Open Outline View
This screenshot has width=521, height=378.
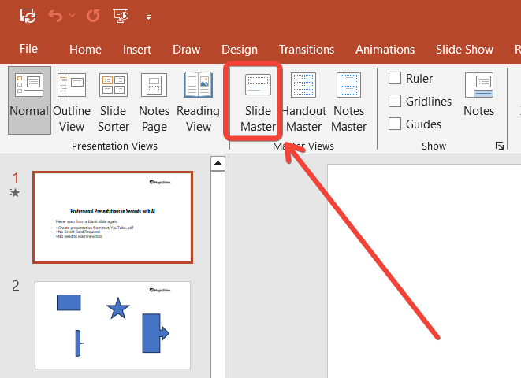[72, 101]
